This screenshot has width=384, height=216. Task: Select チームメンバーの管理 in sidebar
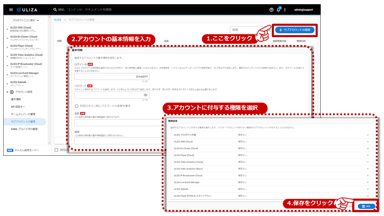coord(23,114)
